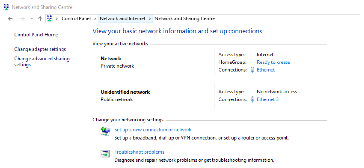Click the Troubleshoot problems icon

tap(105, 154)
